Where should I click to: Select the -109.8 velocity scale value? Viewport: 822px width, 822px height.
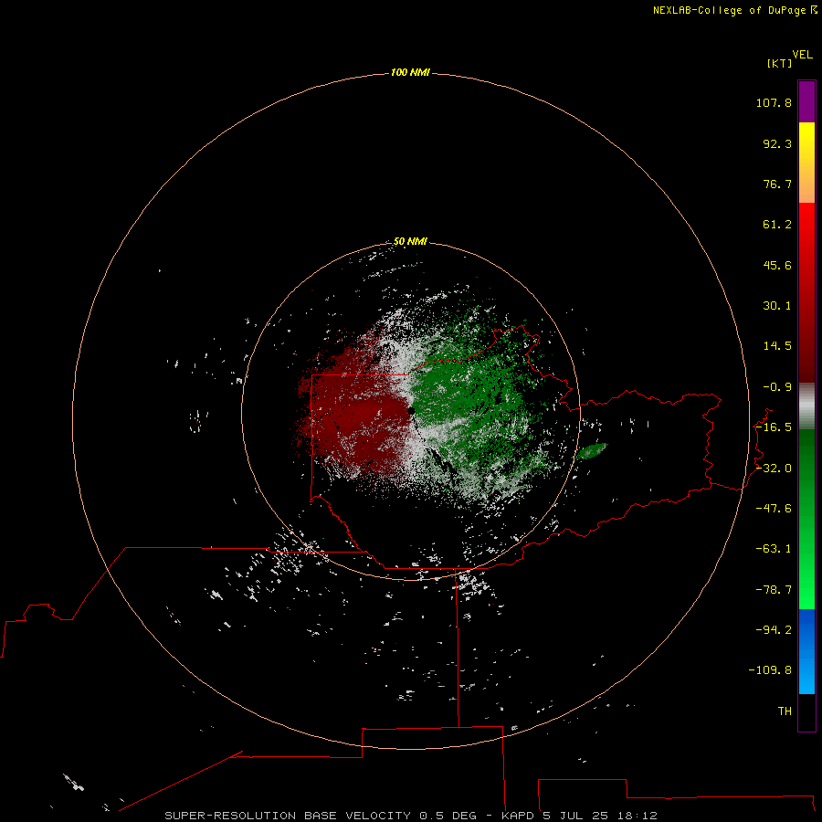770,670
